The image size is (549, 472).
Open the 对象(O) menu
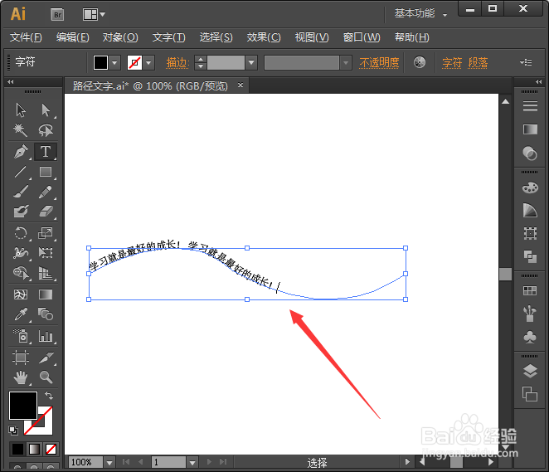(x=120, y=37)
